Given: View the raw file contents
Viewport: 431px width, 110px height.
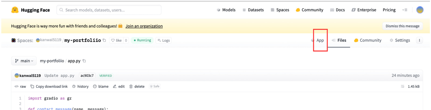Looking at the screenshot, I should click(20, 86).
